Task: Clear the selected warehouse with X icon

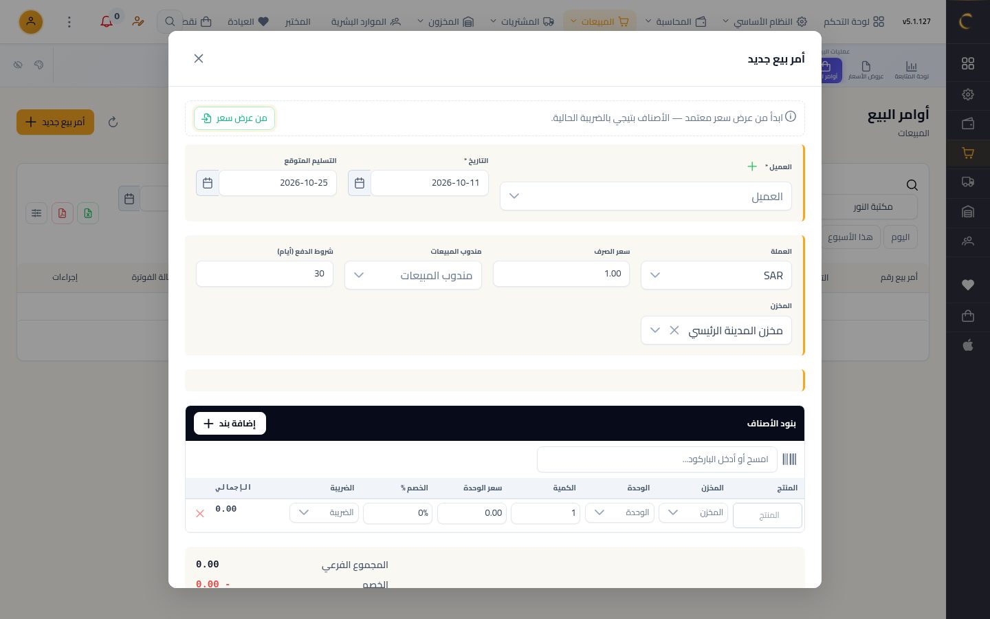Action: (x=674, y=330)
